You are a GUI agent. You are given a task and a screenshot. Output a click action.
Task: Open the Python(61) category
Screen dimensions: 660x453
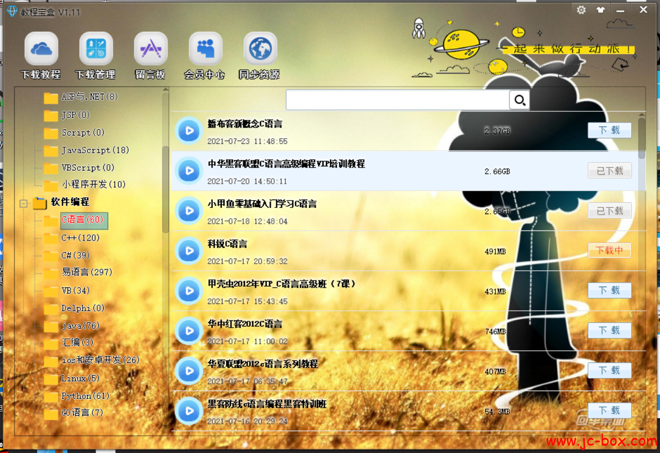[x=85, y=396]
